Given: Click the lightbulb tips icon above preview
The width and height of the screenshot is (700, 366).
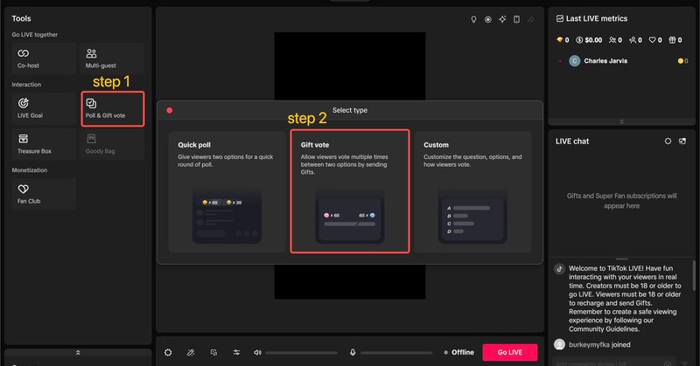Looking at the screenshot, I should click(x=473, y=19).
